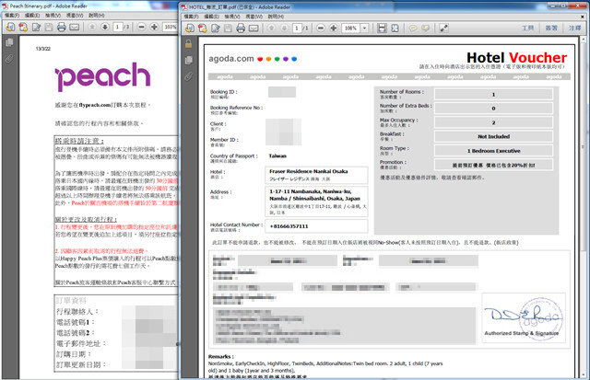Open 說明(H) menu in Peach Itinerary window
This screenshot has height=380, width=590.
pyautogui.click(x=96, y=16)
